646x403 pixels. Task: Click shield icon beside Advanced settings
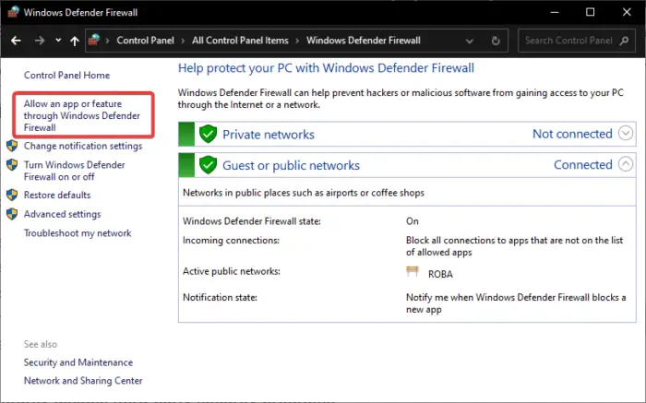click(x=12, y=214)
